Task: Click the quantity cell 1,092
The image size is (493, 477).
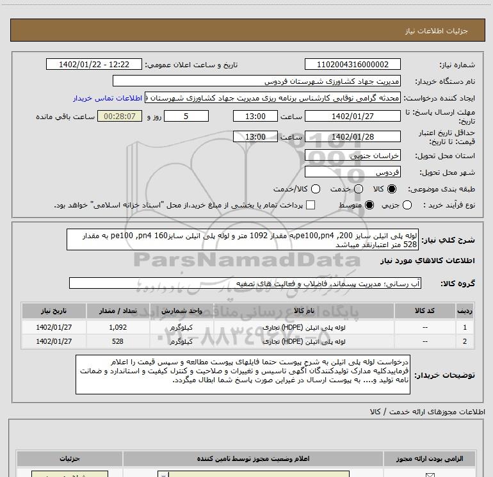Action: click(x=118, y=327)
